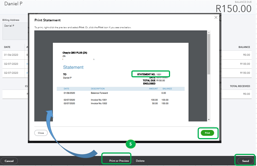Click the Cancel button
This screenshot has width=257, height=166.
click(9, 161)
